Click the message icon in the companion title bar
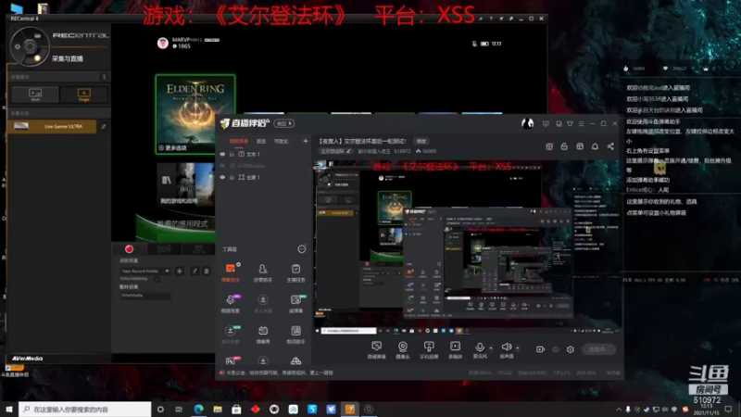 [546, 123]
